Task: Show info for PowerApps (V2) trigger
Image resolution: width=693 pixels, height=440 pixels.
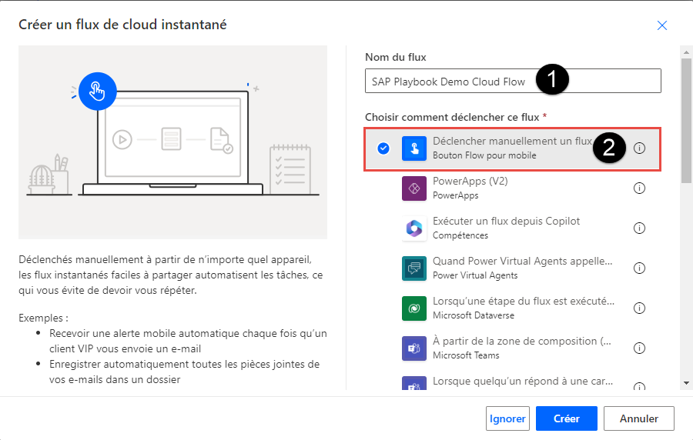Action: 639,188
